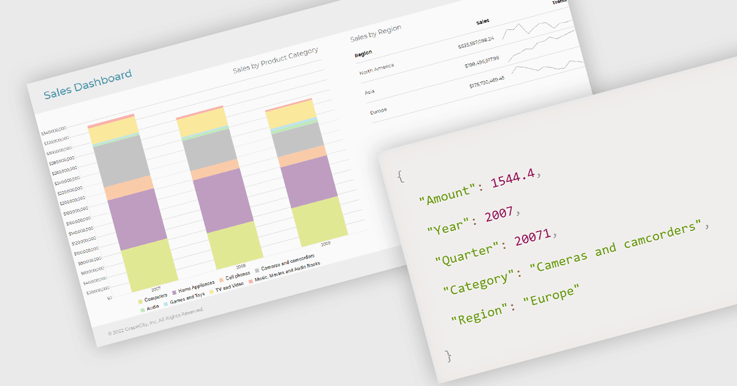
Task: Click the "Amount" key in the JSON
Action: tap(448, 194)
